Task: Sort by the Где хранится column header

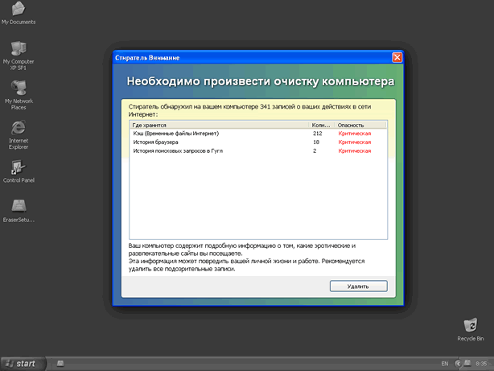Action: point(217,126)
